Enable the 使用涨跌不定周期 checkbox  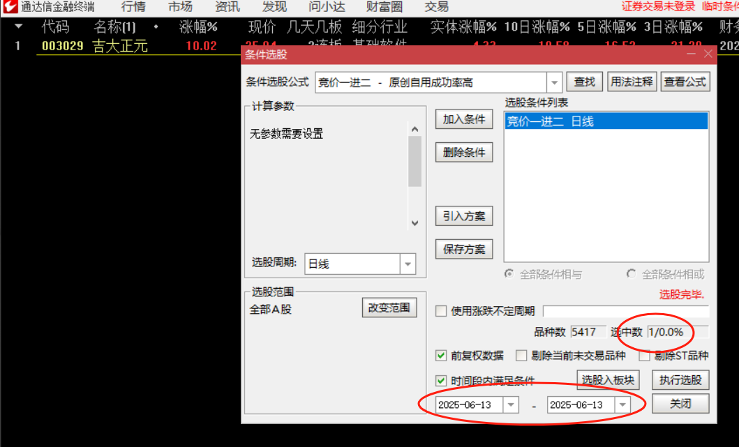point(440,312)
